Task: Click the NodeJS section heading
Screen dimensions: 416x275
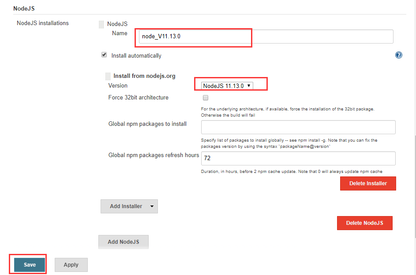Action: [x=24, y=8]
